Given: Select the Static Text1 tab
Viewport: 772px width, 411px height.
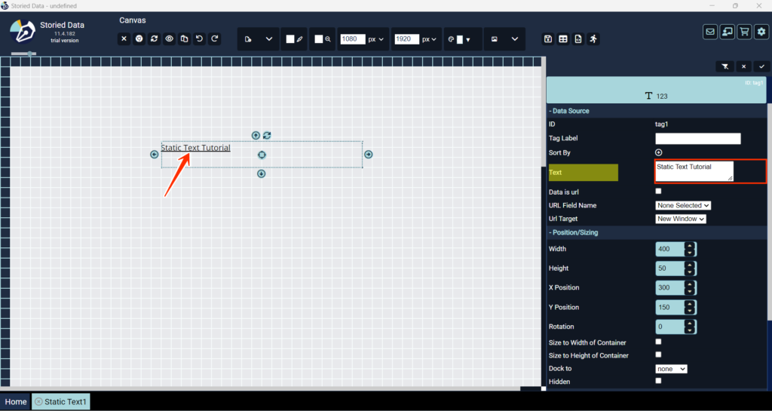Looking at the screenshot, I should (61, 402).
